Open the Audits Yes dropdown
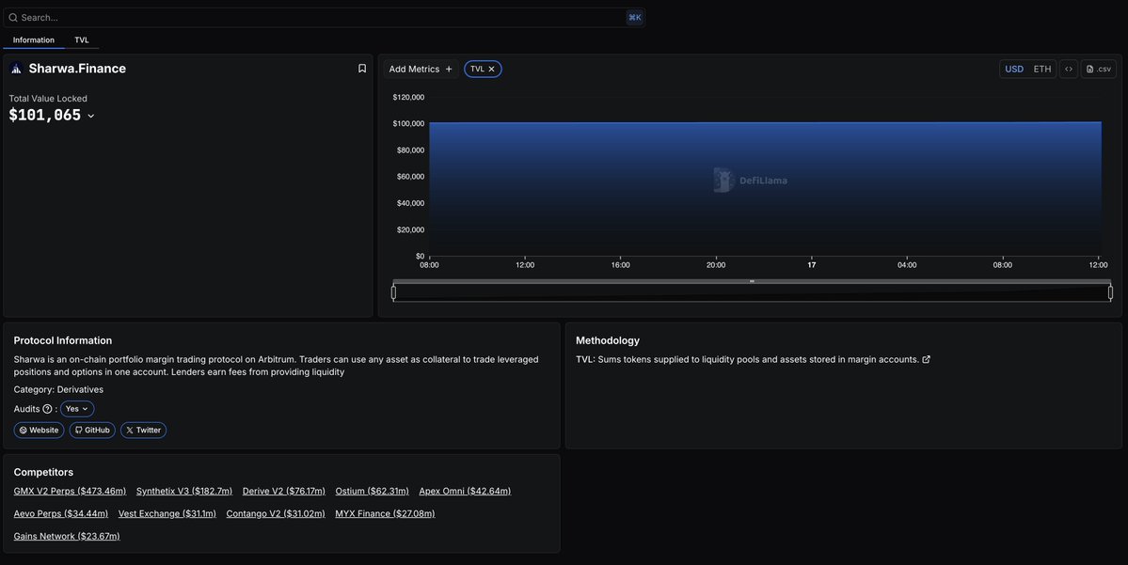The width and height of the screenshot is (1128, 565). pyautogui.click(x=77, y=409)
